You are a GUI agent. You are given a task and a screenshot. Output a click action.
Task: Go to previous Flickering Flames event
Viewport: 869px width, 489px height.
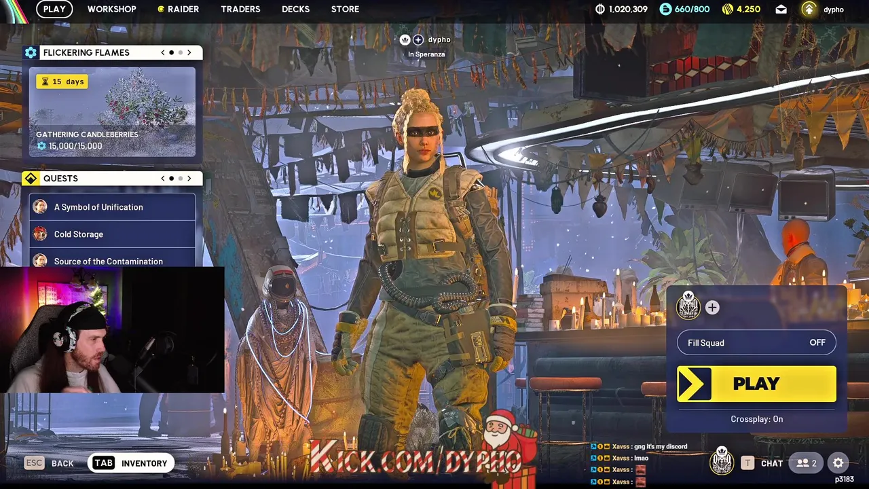(x=163, y=52)
